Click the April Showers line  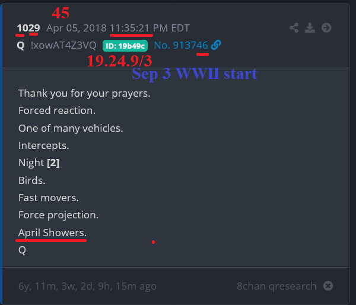[52, 233]
